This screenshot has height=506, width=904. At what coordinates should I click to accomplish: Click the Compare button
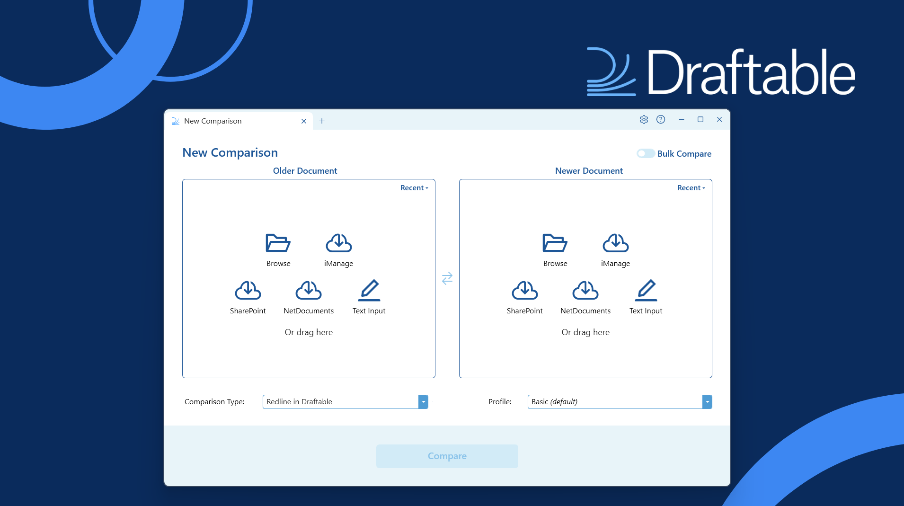(447, 456)
